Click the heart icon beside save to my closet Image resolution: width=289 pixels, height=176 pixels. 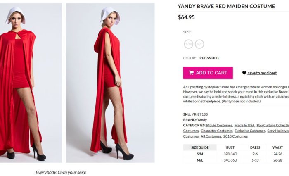244,73
